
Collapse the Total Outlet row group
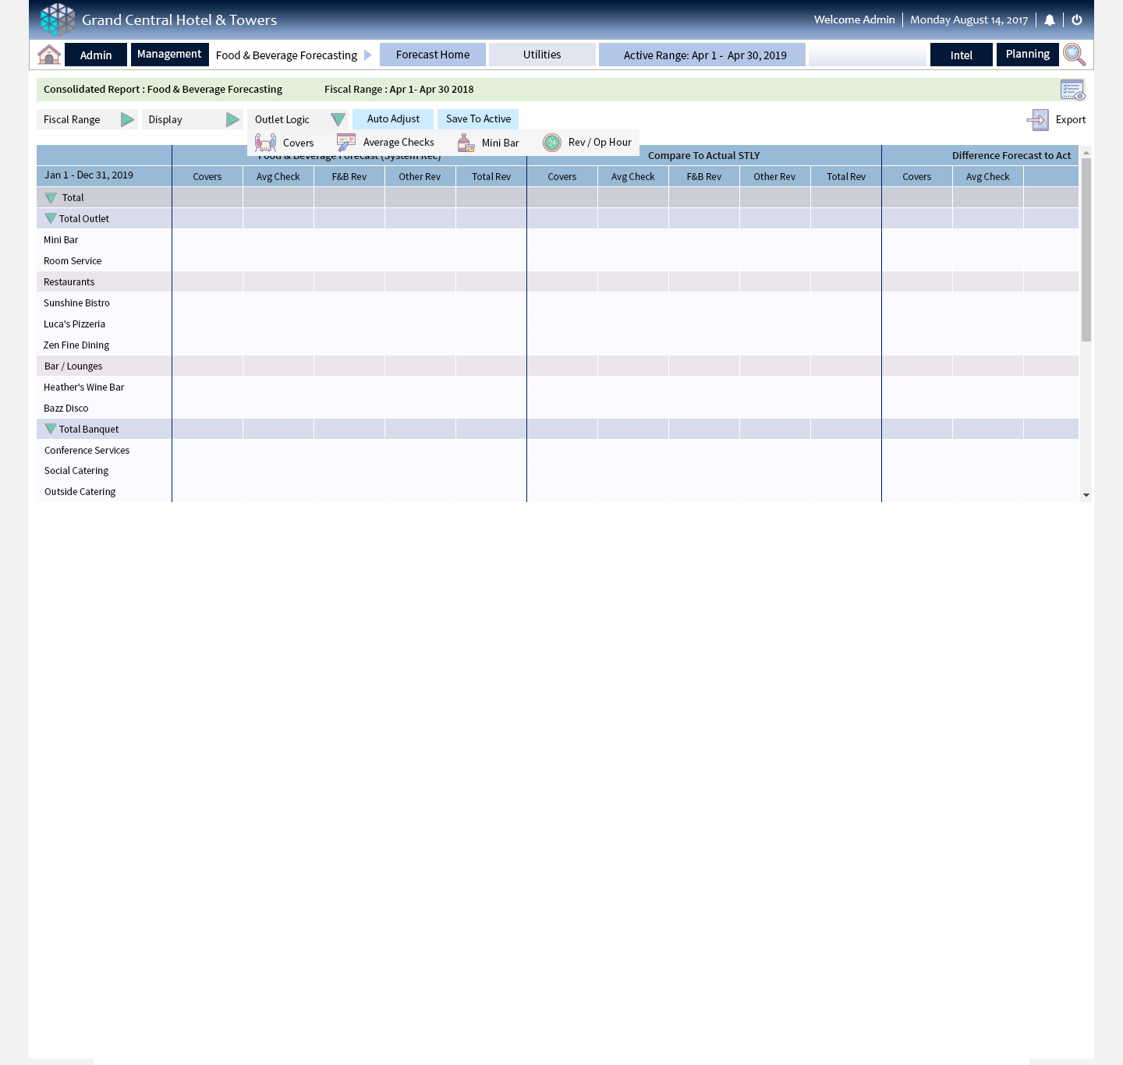(x=51, y=218)
